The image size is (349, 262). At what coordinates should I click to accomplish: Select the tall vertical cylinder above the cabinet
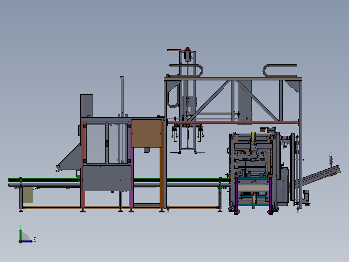click(122, 95)
